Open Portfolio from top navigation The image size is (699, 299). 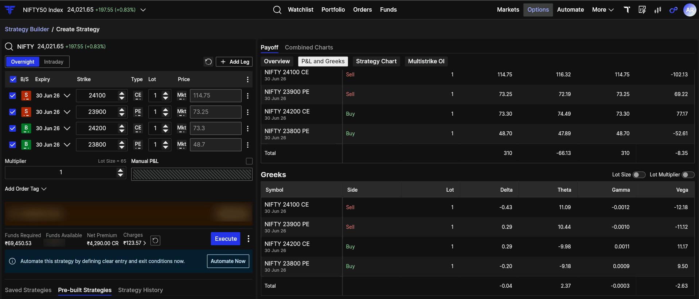tap(333, 10)
